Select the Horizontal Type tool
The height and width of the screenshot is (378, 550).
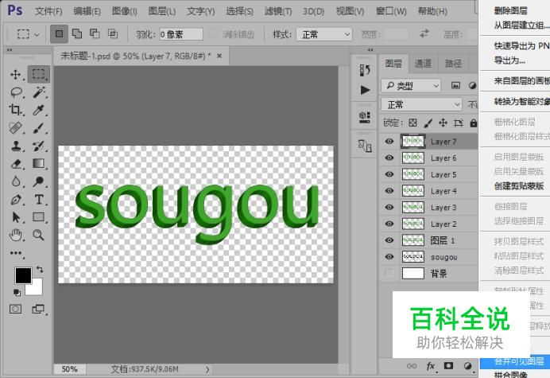pyautogui.click(x=39, y=200)
